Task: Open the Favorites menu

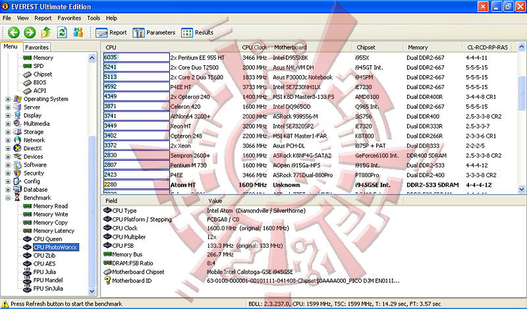Action: click(69, 18)
